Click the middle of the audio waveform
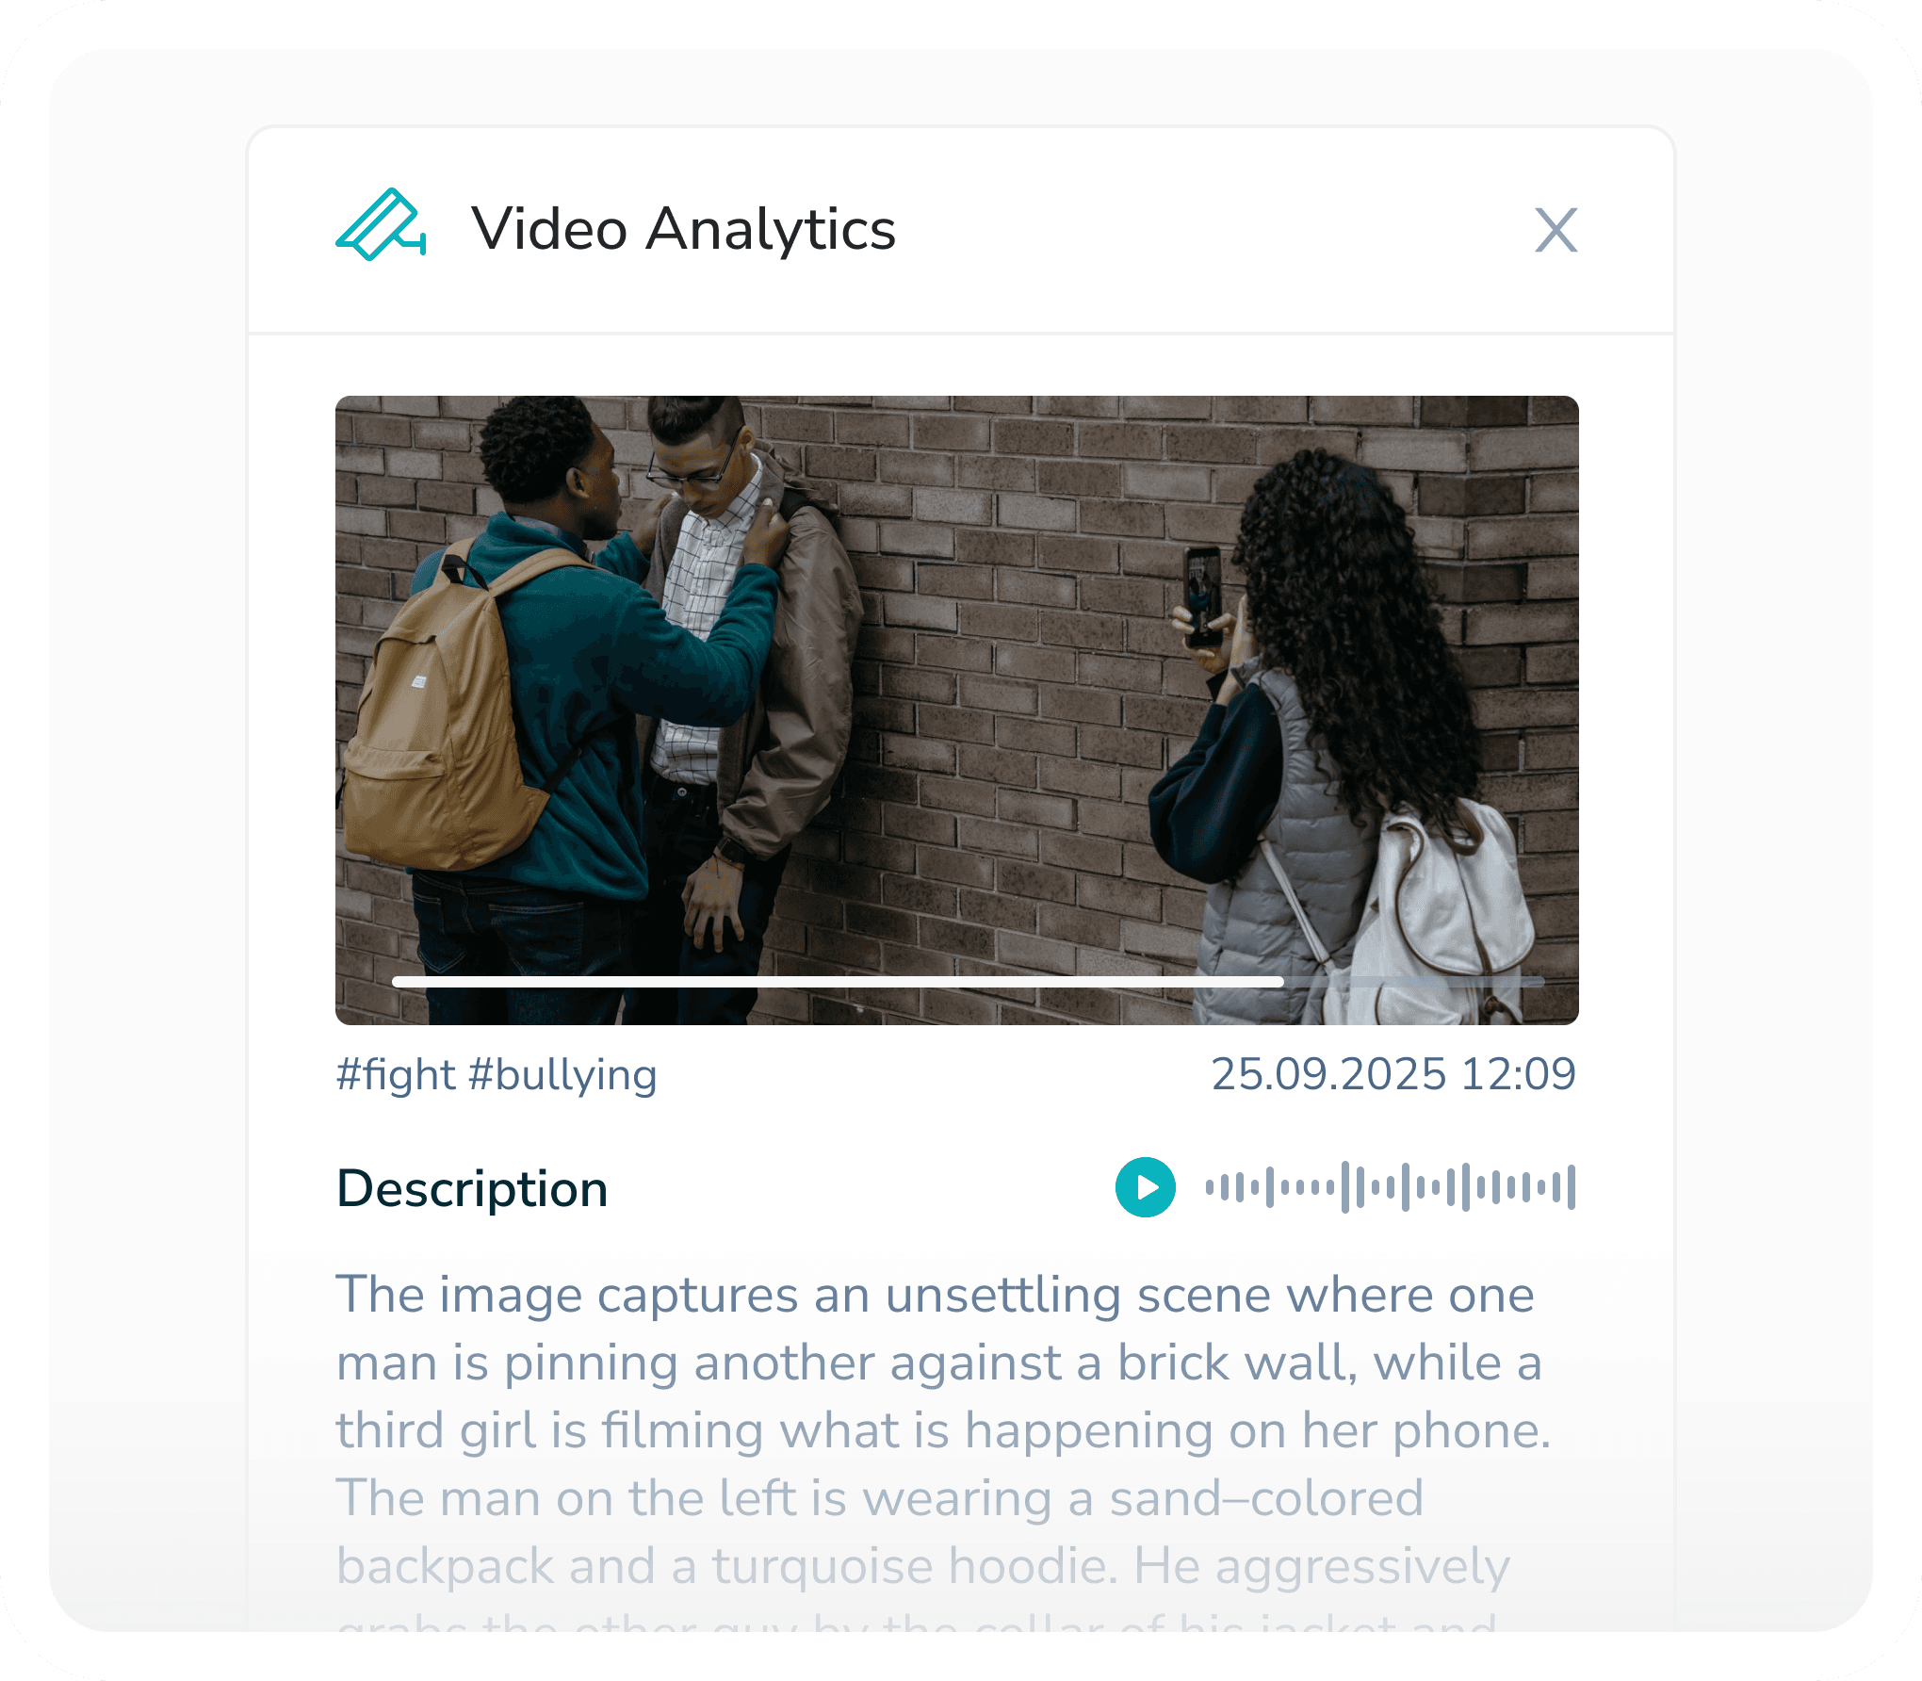Screen dimensions: 1922x1681 [1390, 1187]
